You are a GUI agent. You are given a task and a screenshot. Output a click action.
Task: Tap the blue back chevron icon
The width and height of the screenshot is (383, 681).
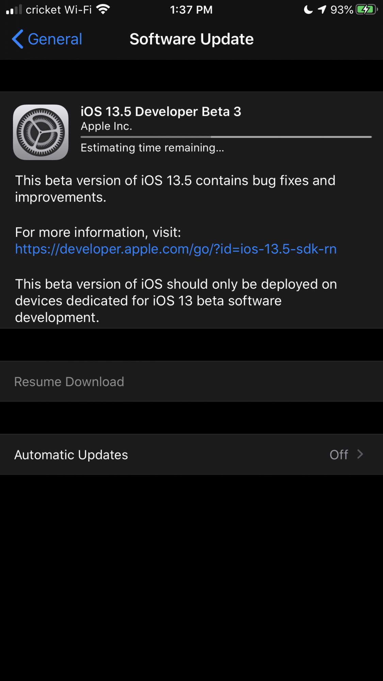18,39
